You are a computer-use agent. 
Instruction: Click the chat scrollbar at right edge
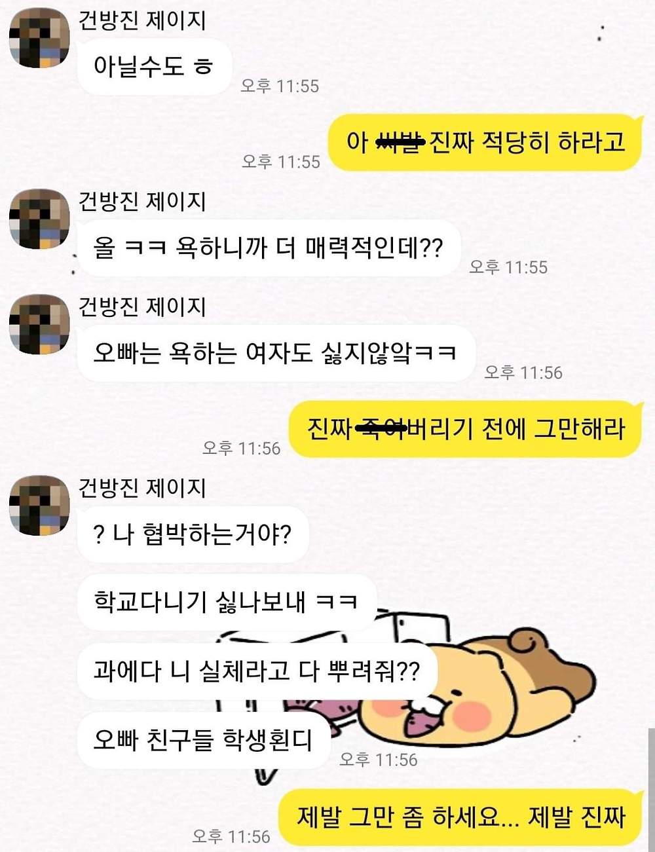tap(652, 789)
